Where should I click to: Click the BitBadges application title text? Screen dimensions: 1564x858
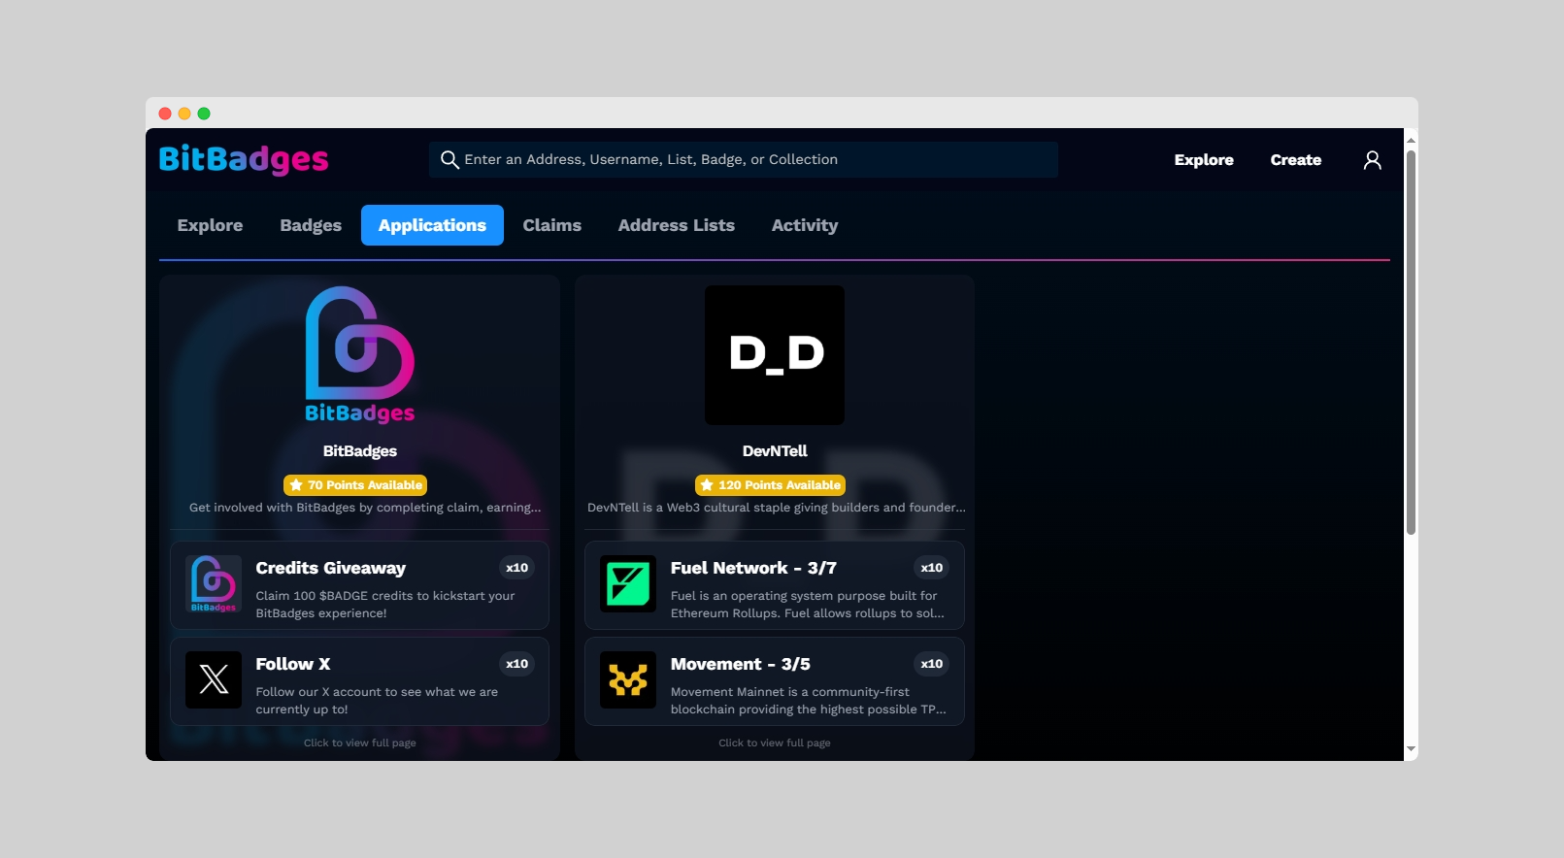(x=360, y=450)
